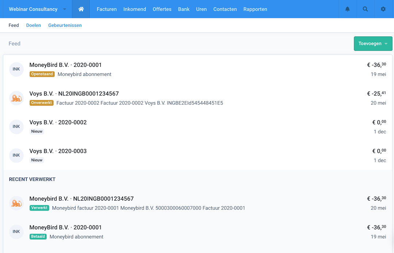Open the search magnifier icon
Viewport: 394px width, 253px height.
(365, 9)
